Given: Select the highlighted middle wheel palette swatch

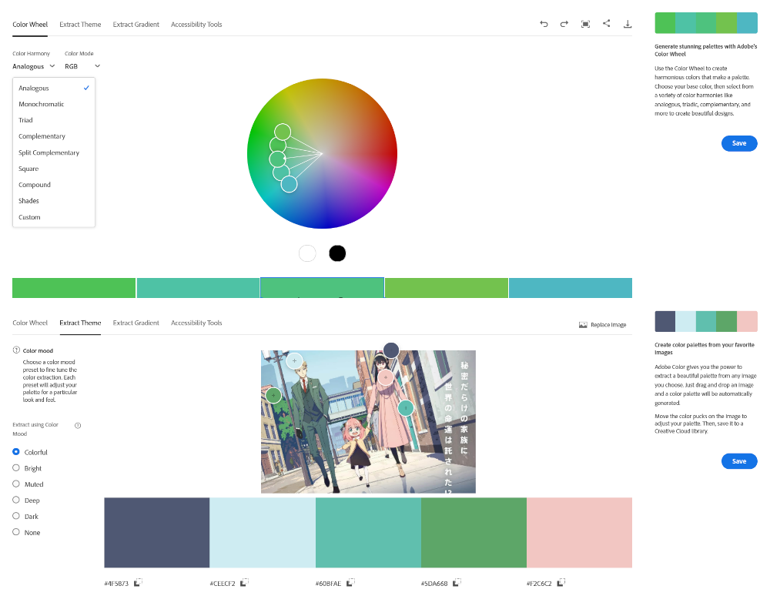Looking at the screenshot, I should tap(322, 288).
